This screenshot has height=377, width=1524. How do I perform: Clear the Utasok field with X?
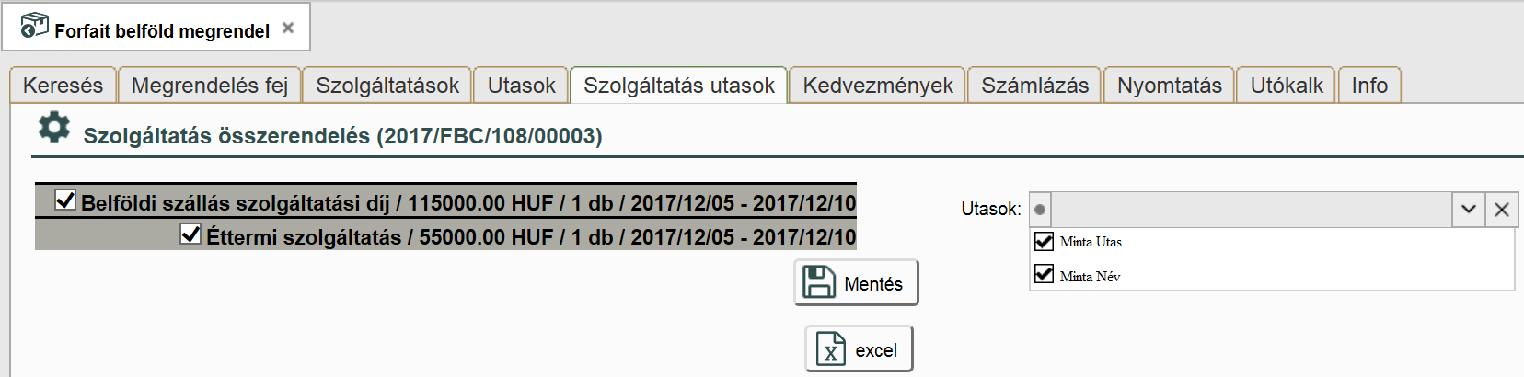(x=1502, y=210)
